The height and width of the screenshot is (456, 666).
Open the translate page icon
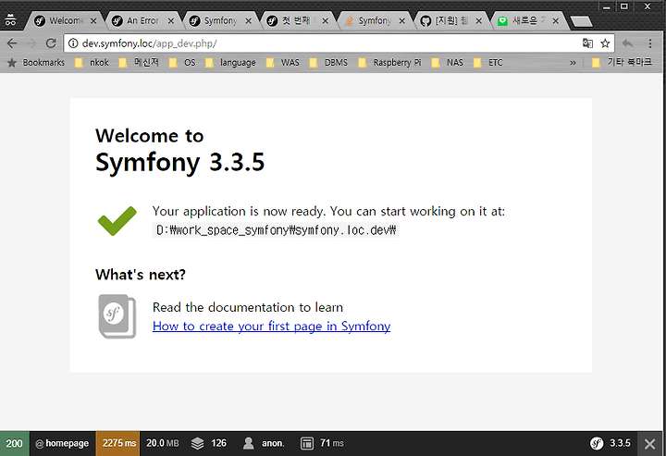pyautogui.click(x=587, y=43)
